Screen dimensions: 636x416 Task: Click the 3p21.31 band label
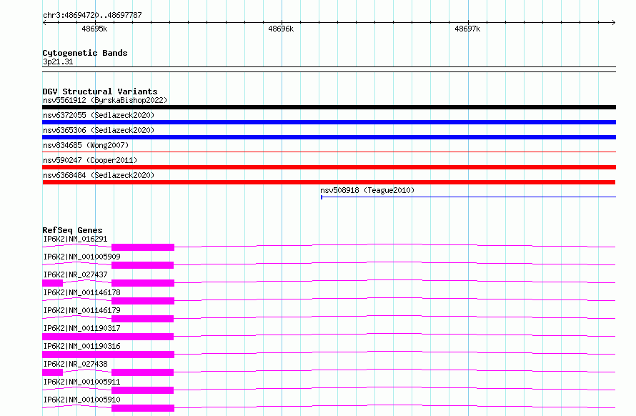58,61
